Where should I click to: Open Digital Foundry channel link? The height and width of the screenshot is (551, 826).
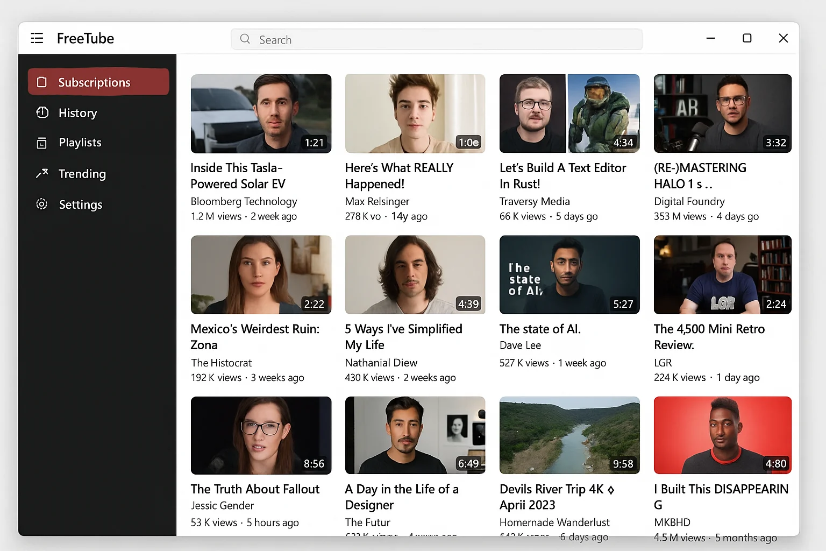tap(689, 201)
